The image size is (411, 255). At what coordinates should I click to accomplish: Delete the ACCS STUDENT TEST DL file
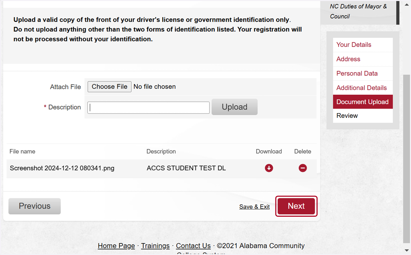(303, 168)
